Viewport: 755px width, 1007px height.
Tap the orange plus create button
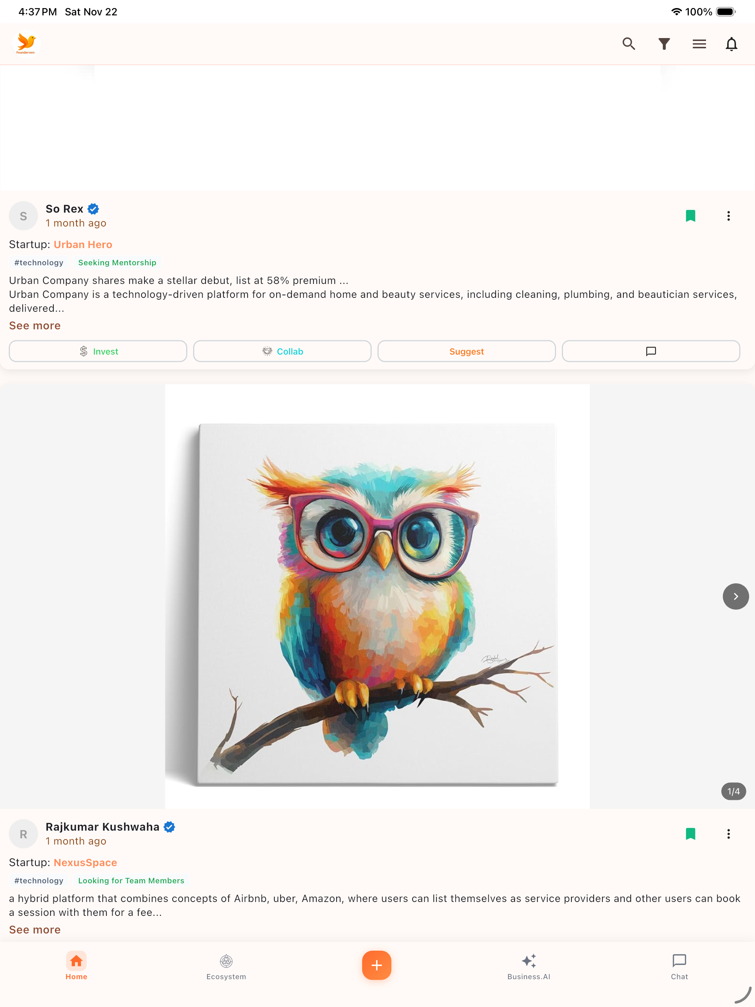[377, 965]
